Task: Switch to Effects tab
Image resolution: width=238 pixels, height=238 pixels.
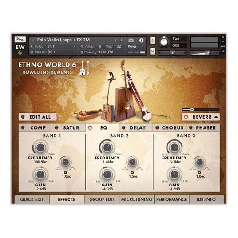Action: pos(67,199)
